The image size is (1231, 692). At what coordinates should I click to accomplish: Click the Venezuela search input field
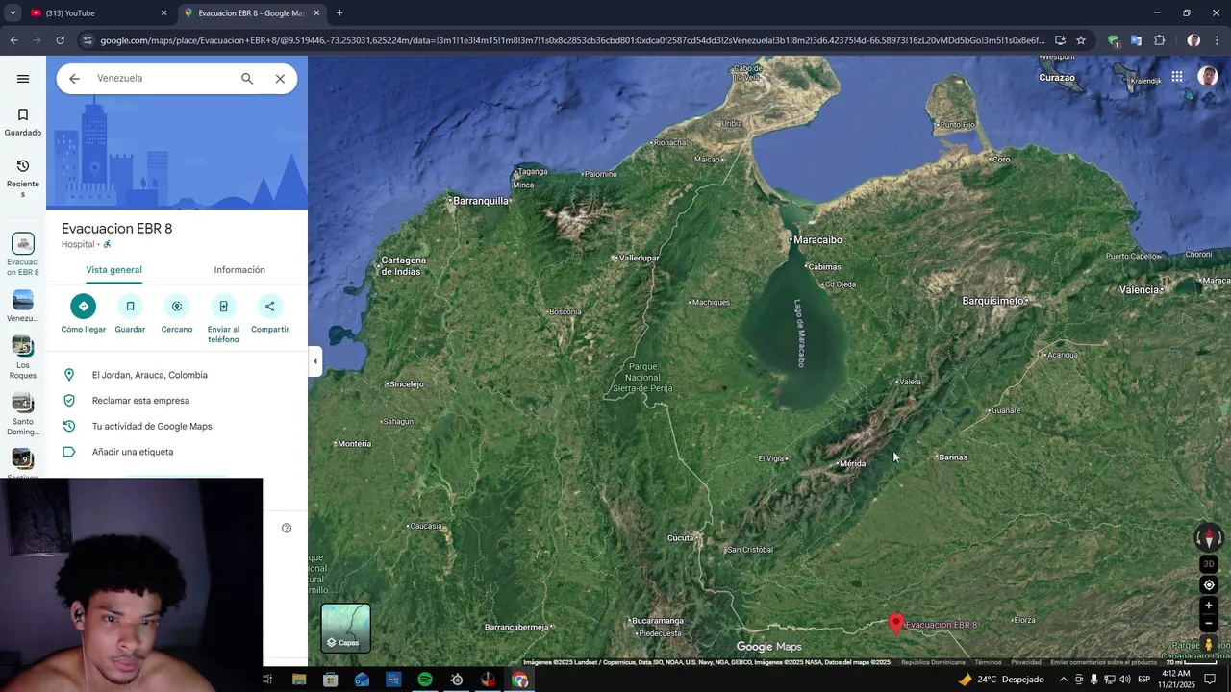coord(163,79)
